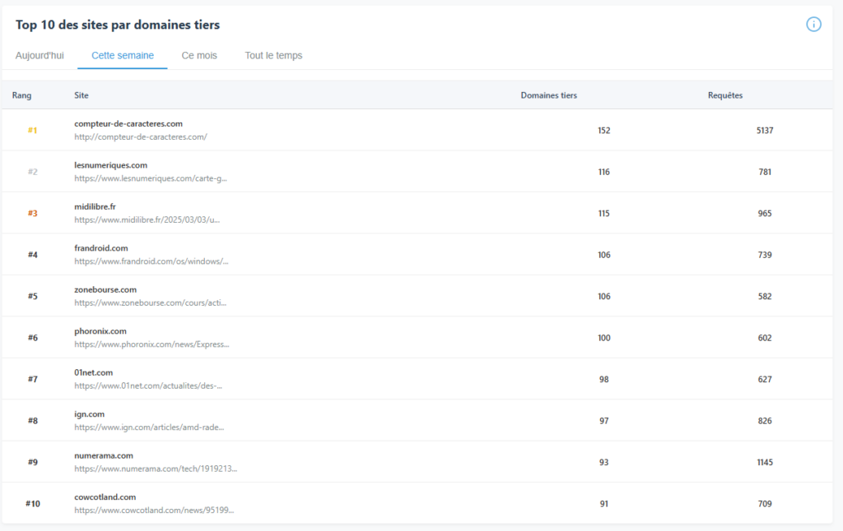Screen dimensions: 843x531
Task: Click the 98 domaines tiers value
Action: (603, 379)
